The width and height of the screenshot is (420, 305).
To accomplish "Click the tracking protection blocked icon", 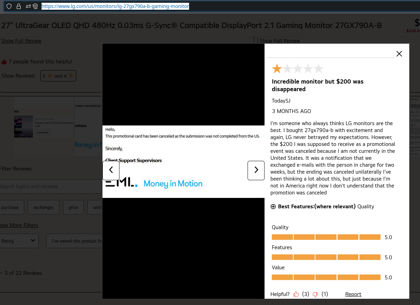I will click(35, 6).
